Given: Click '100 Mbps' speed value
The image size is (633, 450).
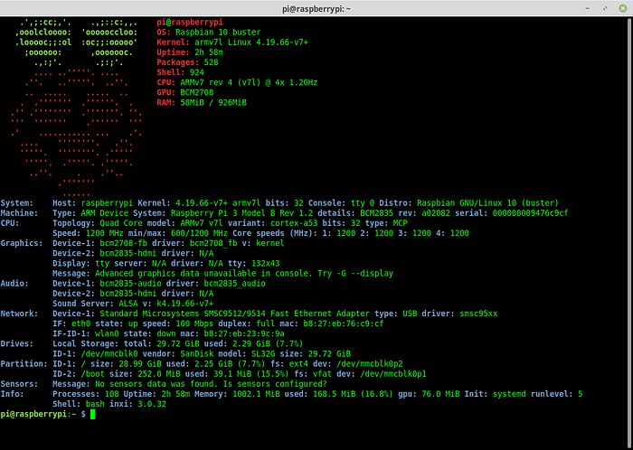Looking at the screenshot, I should [194, 323].
